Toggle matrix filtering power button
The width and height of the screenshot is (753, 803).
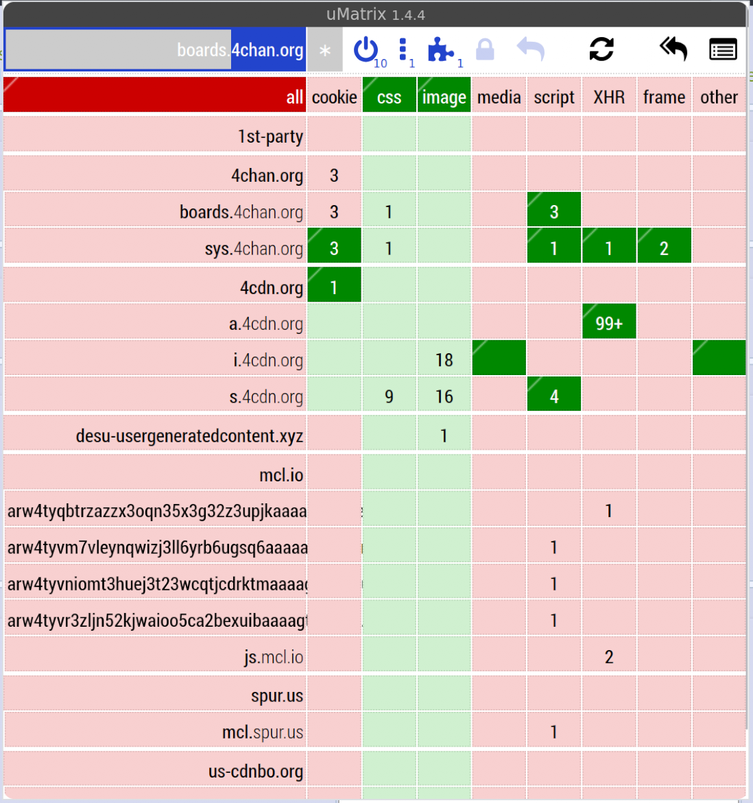tap(366, 49)
